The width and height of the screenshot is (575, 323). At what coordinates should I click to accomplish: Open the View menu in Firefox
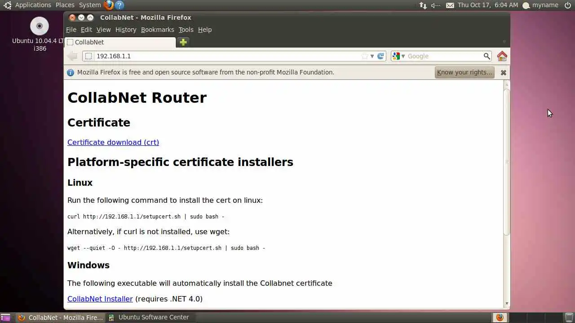coord(103,30)
